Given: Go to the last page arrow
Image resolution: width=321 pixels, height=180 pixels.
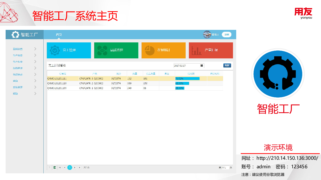Looking at the screenshot, I should 79,167.
